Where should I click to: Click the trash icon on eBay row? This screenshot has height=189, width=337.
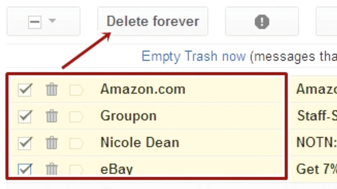point(51,169)
